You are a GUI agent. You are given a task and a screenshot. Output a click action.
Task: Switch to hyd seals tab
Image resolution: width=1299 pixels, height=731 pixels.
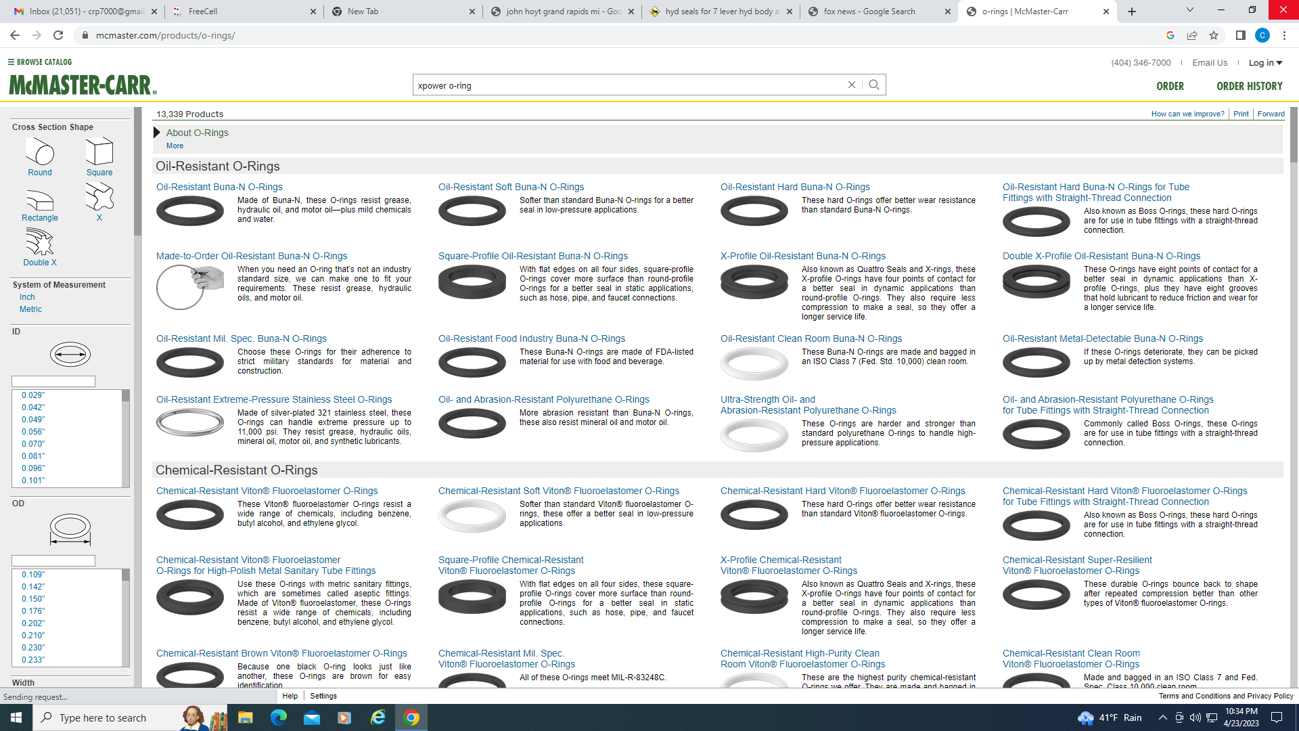point(721,12)
